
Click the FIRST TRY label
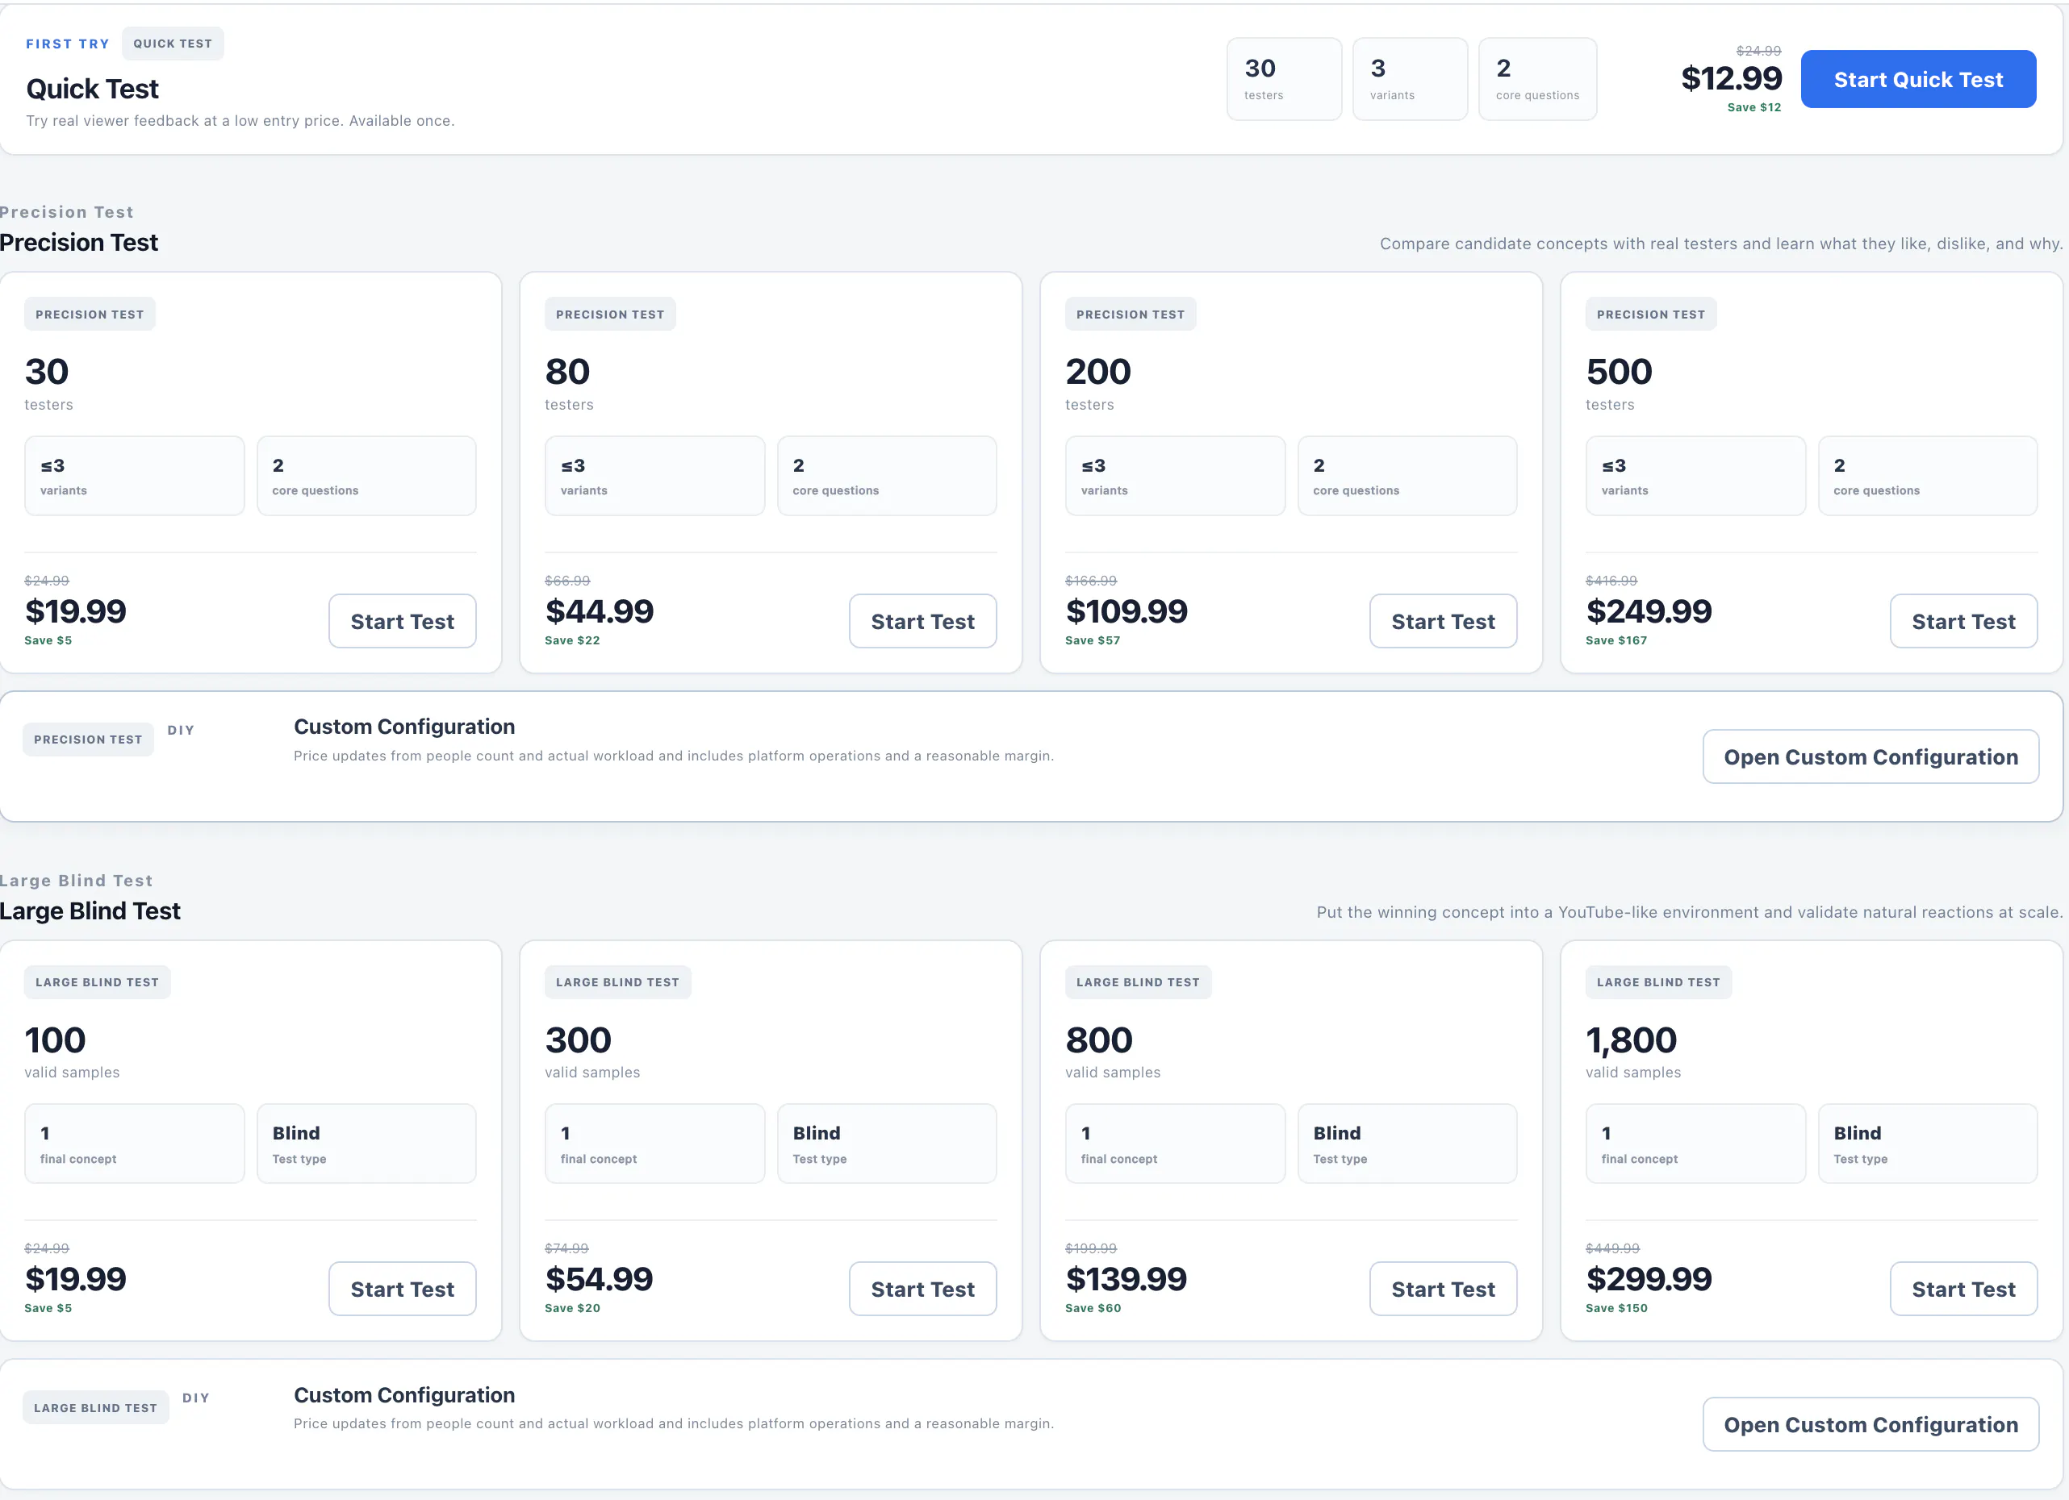click(68, 44)
